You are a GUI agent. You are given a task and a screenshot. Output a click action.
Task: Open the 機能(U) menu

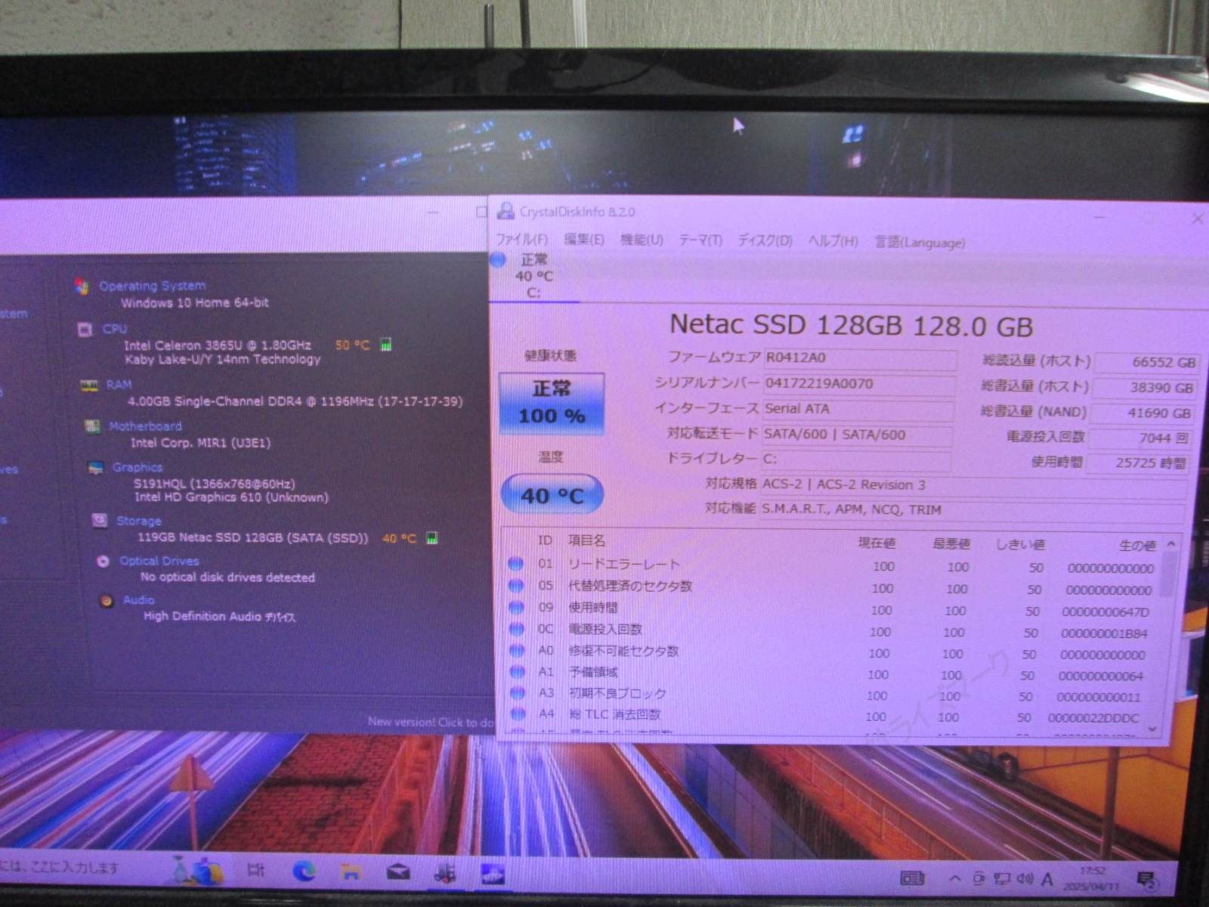pyautogui.click(x=642, y=240)
